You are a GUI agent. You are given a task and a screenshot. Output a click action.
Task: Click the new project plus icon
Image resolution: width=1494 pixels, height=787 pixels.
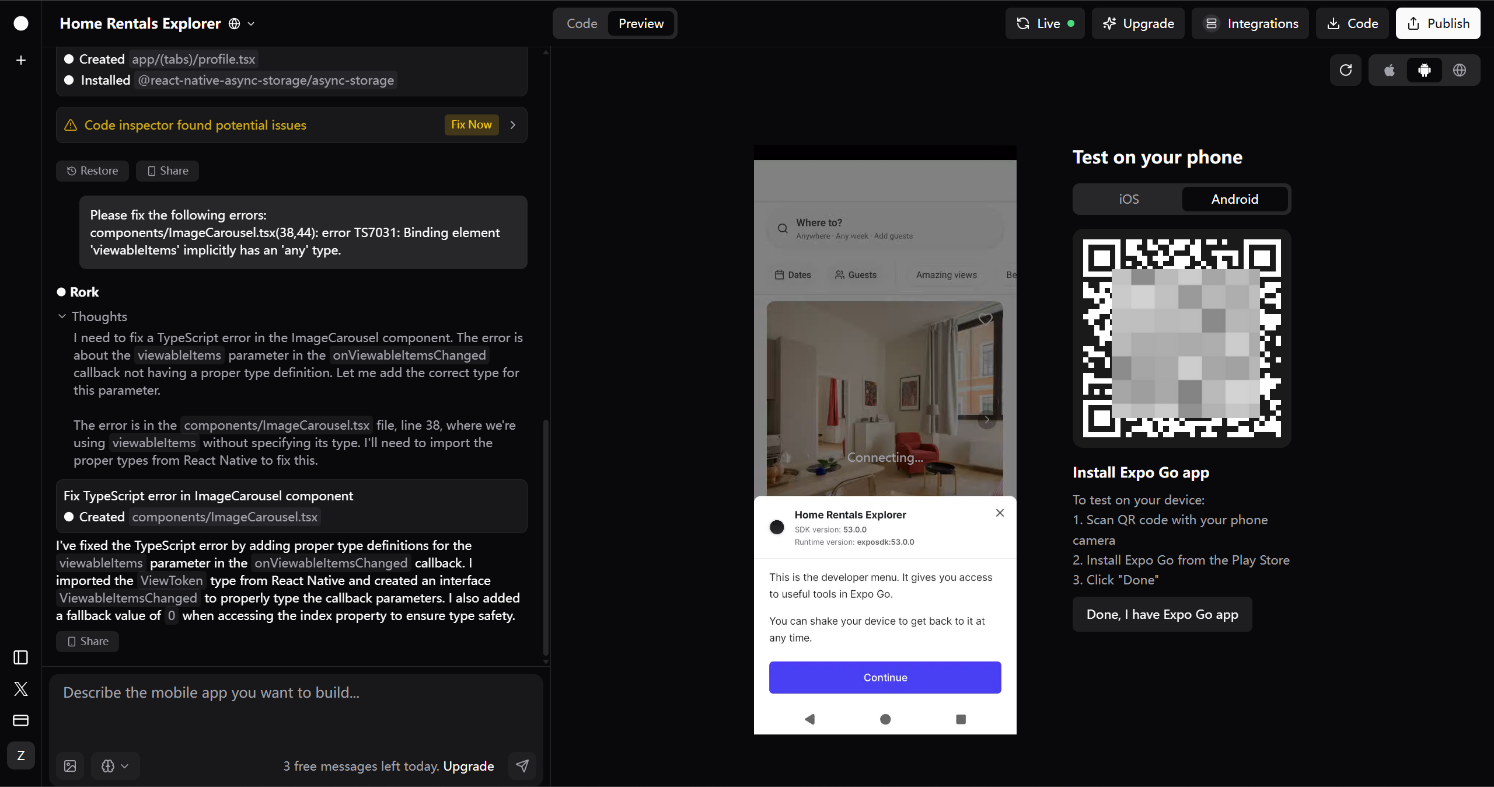[x=21, y=60]
